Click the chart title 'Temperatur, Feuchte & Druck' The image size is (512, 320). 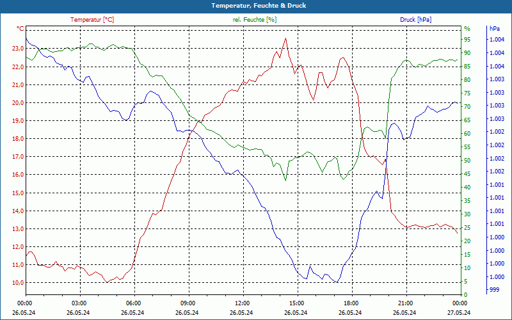(259, 6)
